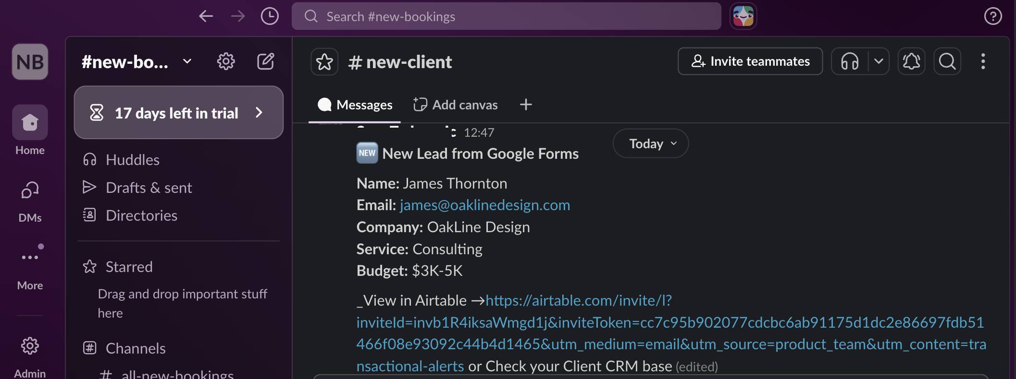Click 'Consulting' service text

(x=447, y=249)
